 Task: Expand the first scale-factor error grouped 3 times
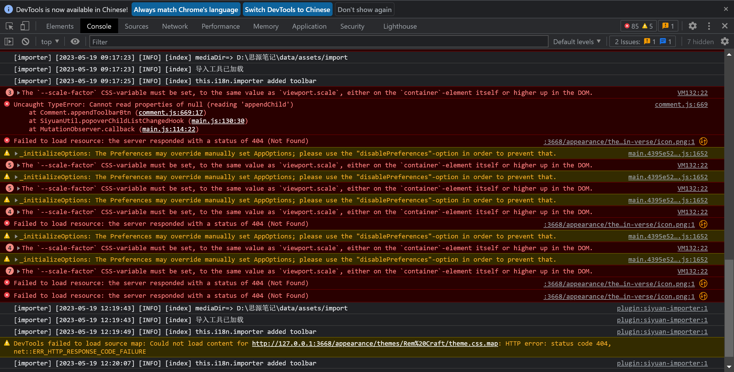coord(19,93)
